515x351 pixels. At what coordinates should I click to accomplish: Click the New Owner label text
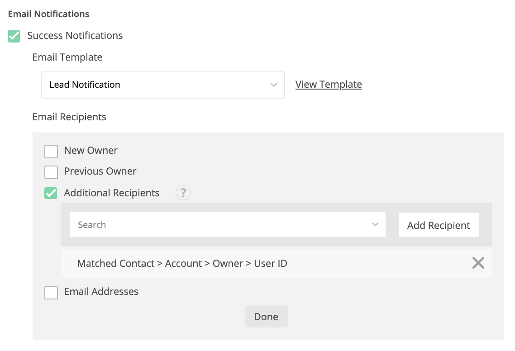(x=91, y=151)
